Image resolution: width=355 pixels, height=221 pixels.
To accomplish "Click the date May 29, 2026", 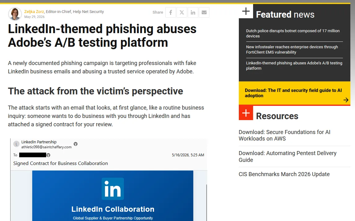I will click(34, 17).
